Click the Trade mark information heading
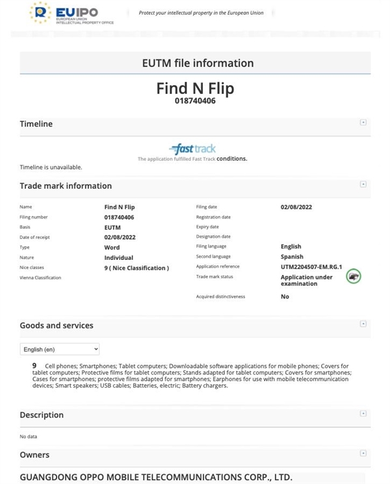 (x=66, y=186)
